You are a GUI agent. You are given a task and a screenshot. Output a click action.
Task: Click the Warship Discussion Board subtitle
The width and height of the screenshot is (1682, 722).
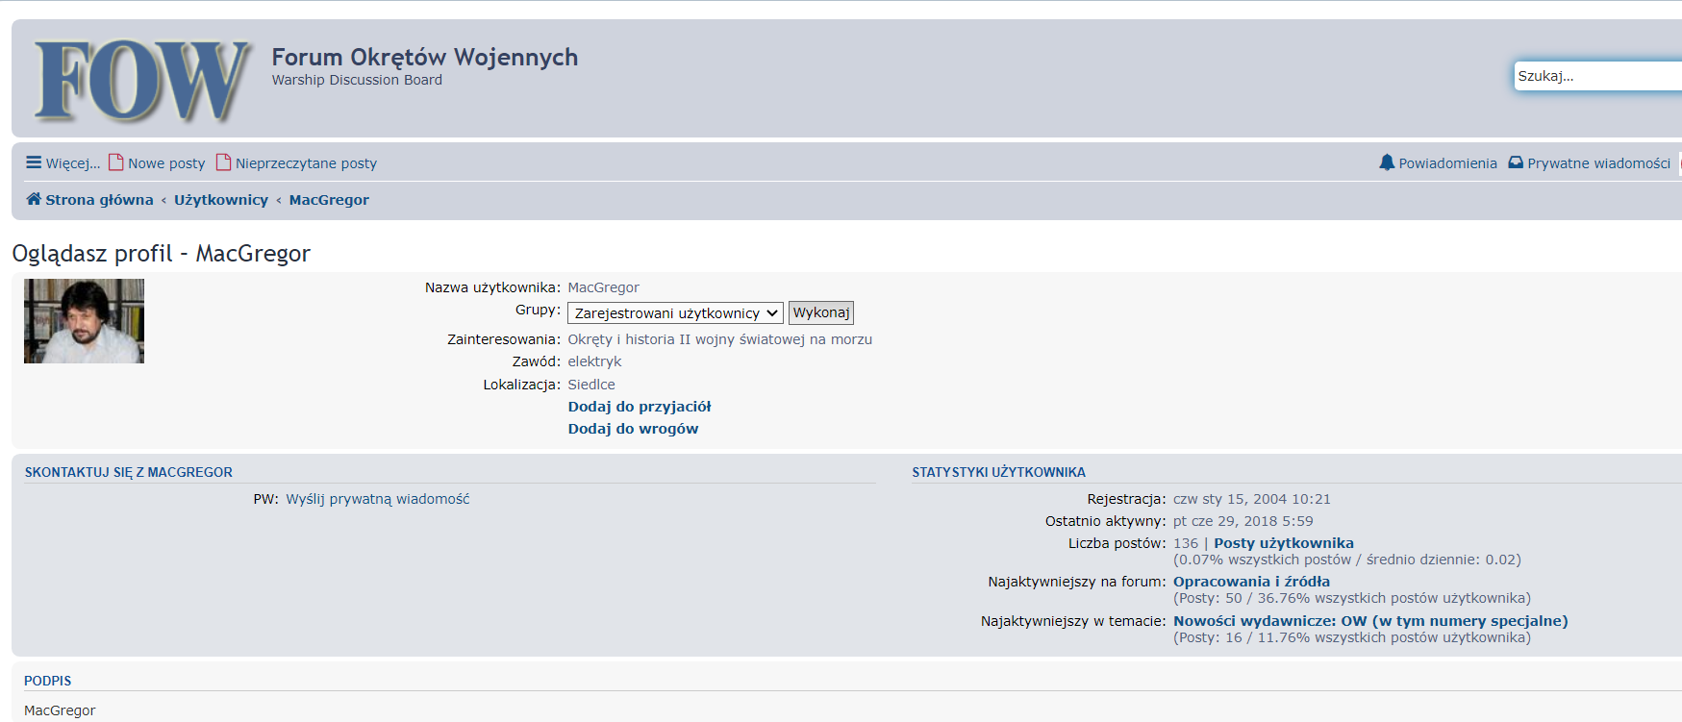click(357, 80)
